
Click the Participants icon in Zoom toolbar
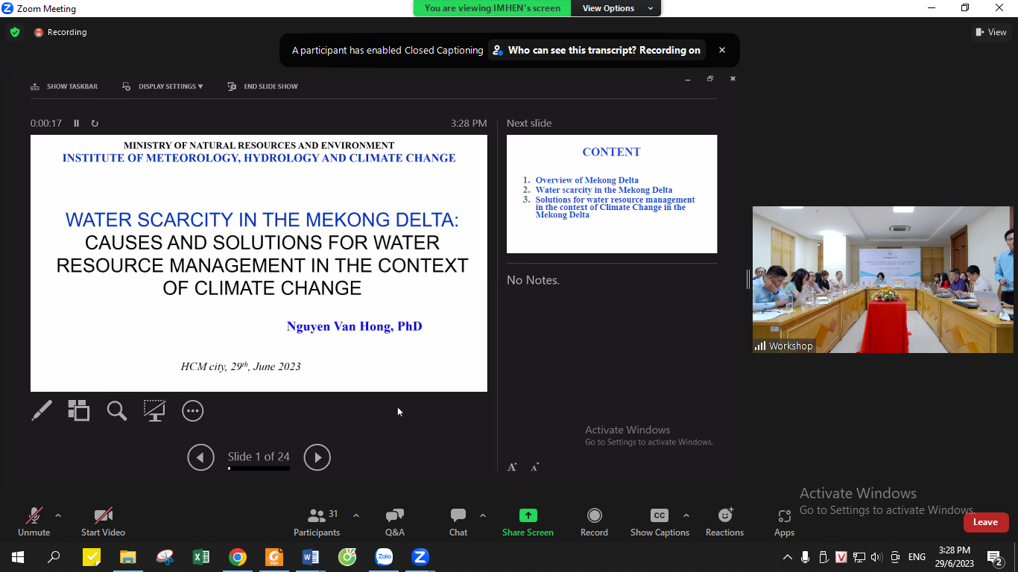(317, 516)
